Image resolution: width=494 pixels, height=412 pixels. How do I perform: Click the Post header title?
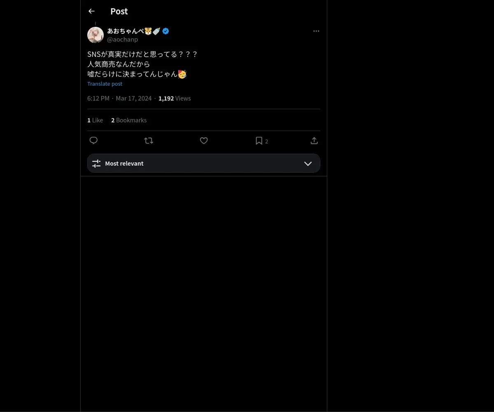pyautogui.click(x=119, y=12)
